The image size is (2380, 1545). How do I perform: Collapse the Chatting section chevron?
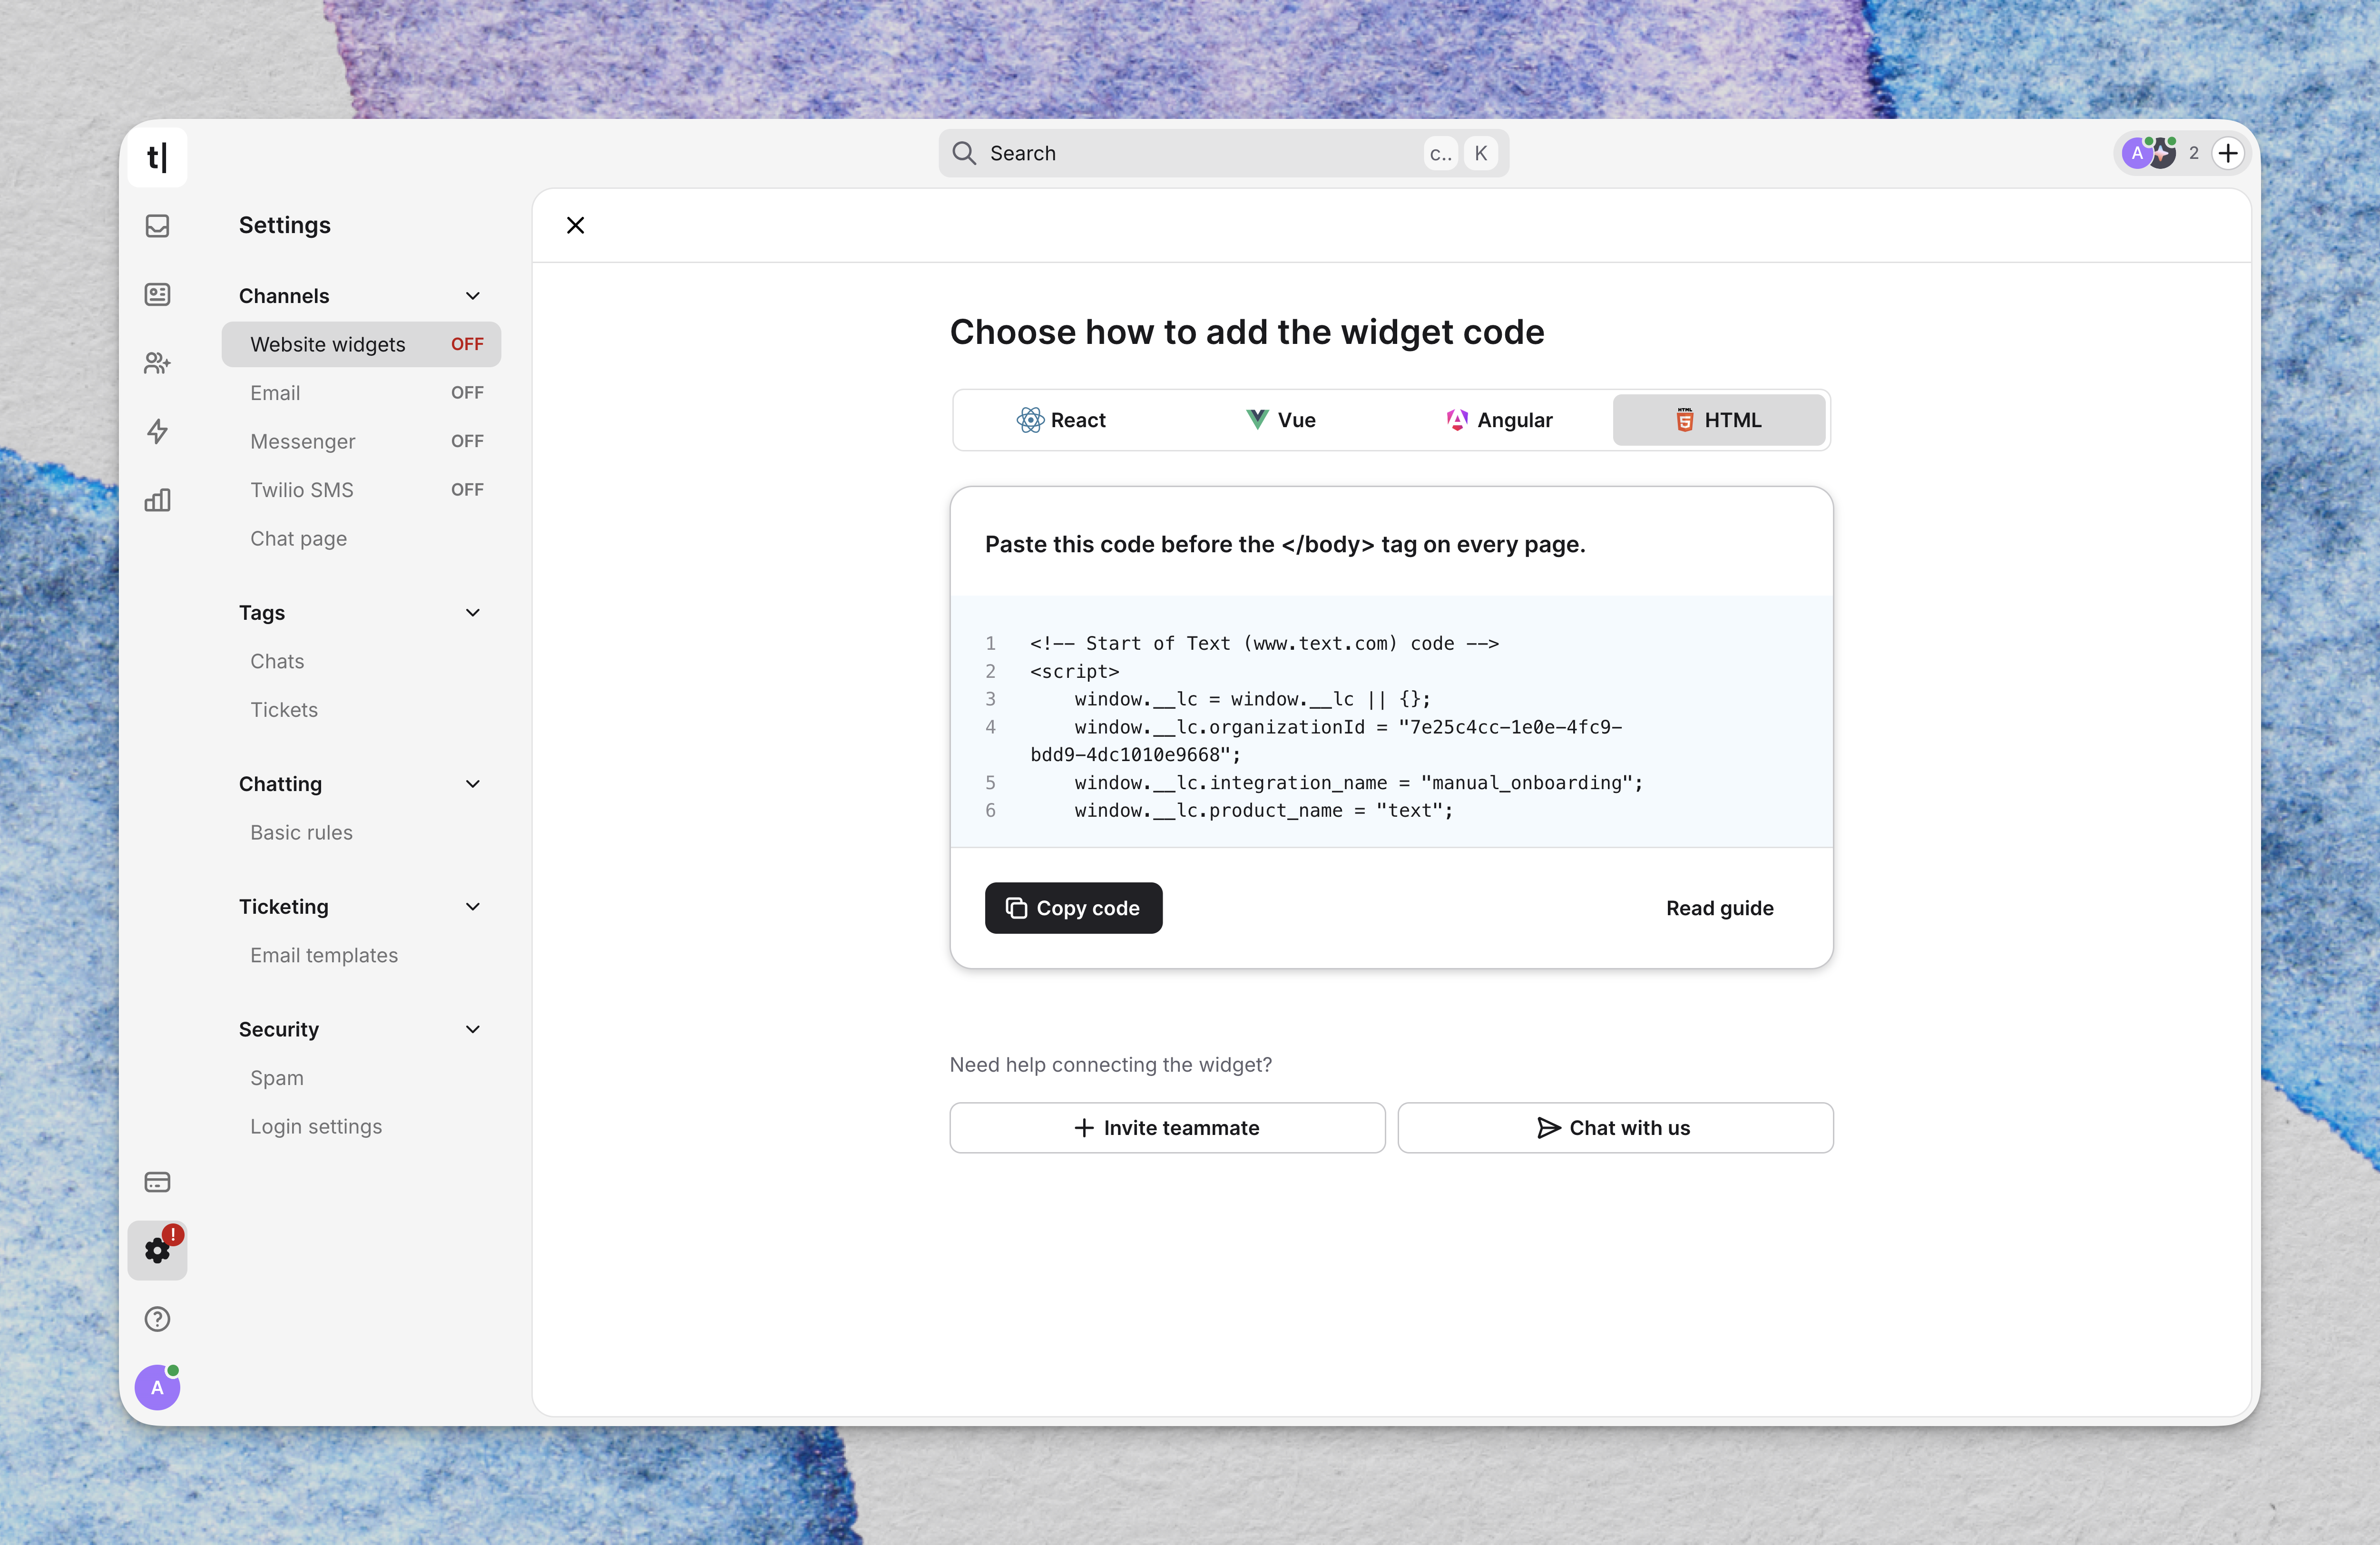473,784
